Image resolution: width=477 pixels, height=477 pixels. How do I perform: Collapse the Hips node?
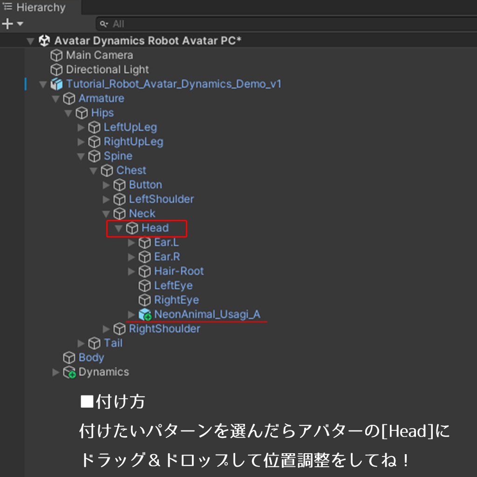point(68,113)
